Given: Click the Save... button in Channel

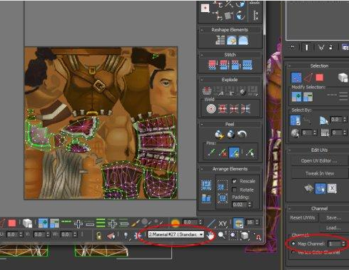Looking at the screenshot, I should click(334, 218).
